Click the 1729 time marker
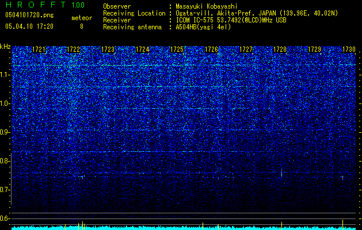The image size is (362, 230). 314,49
